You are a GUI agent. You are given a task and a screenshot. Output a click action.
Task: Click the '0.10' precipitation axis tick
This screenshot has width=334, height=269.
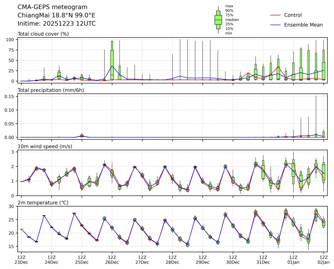coord(9,110)
